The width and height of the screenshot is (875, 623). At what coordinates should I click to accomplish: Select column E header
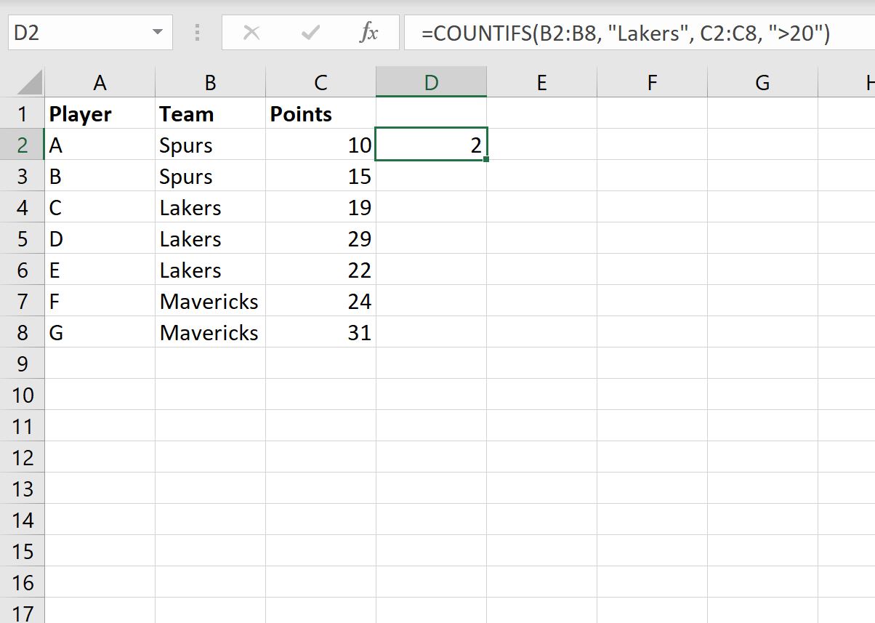(x=541, y=83)
